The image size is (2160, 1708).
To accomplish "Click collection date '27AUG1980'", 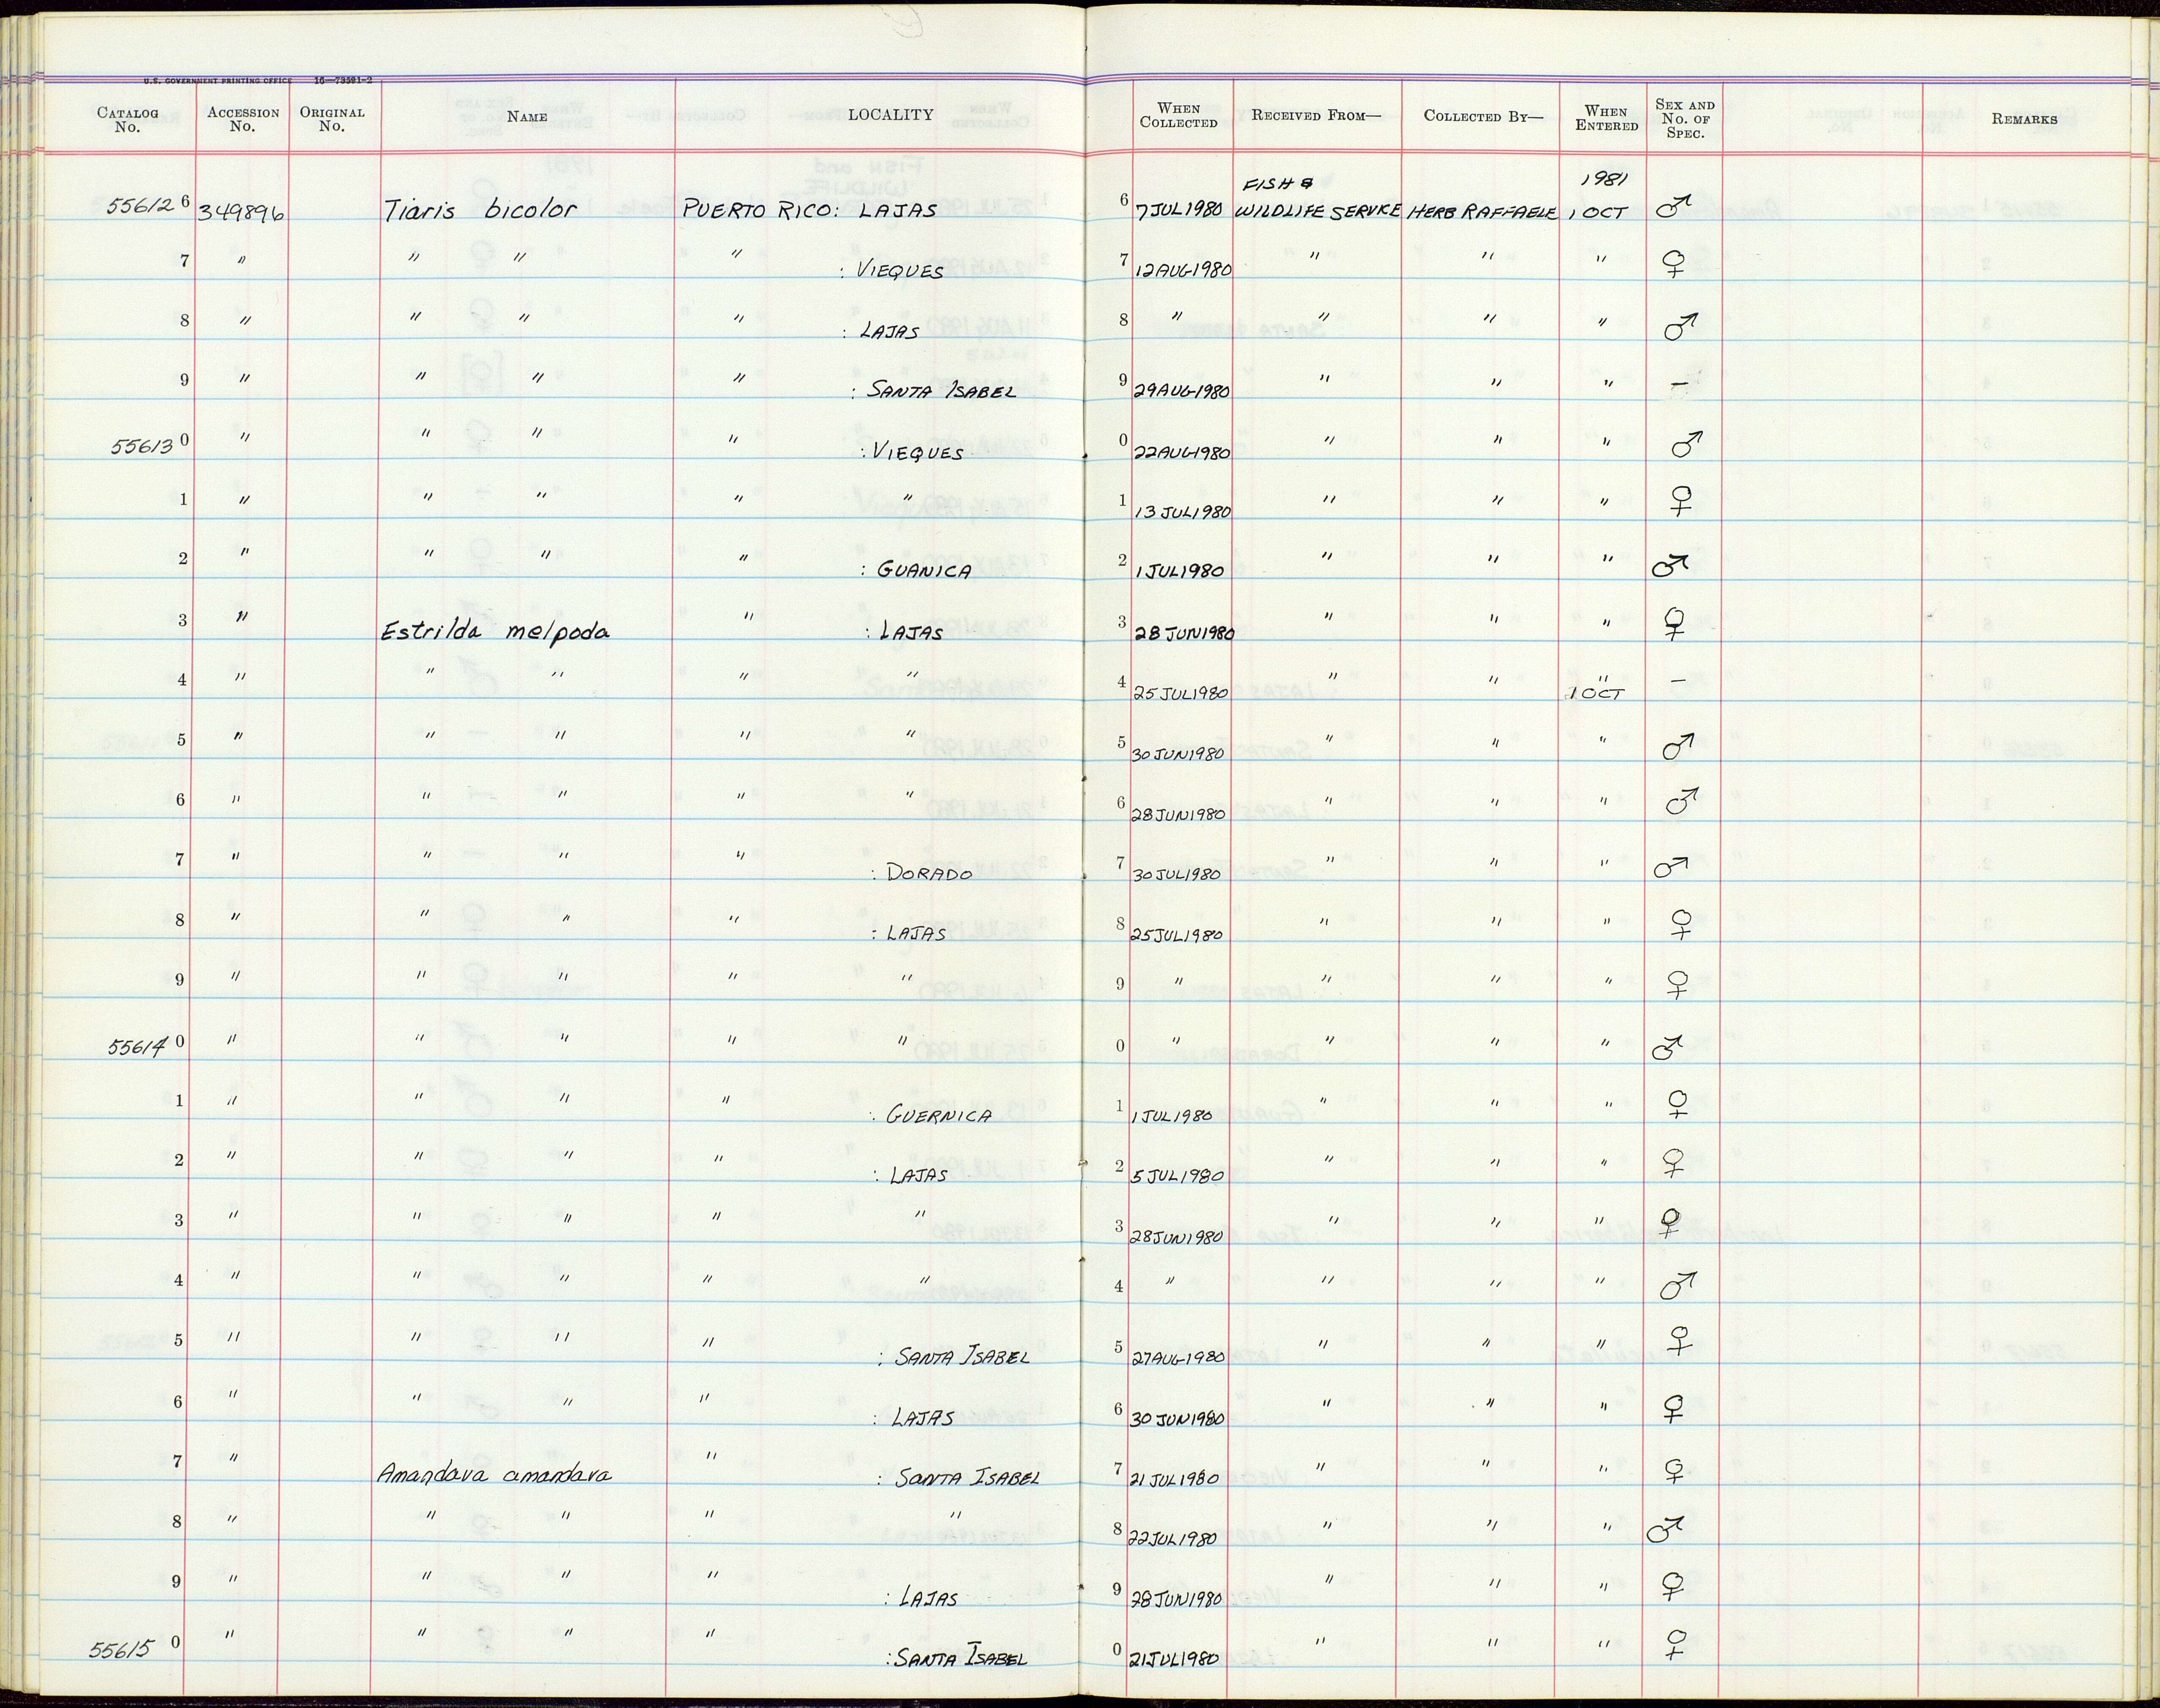I will click(1178, 1358).
